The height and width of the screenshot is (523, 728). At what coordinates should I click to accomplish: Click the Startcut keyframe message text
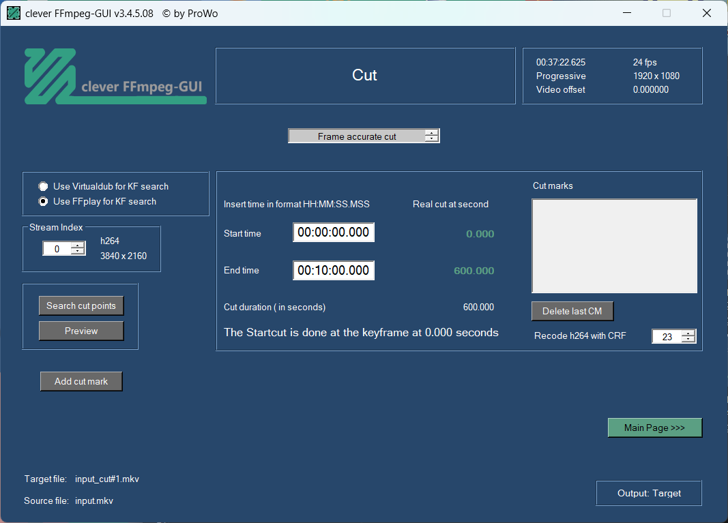point(361,333)
